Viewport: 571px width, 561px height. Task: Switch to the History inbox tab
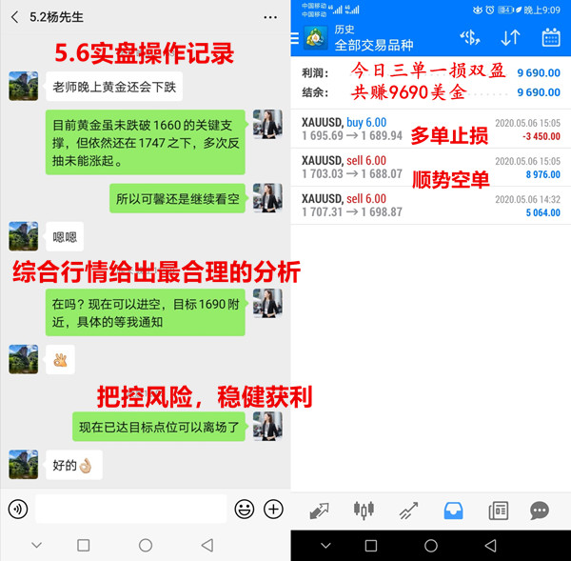click(x=453, y=511)
